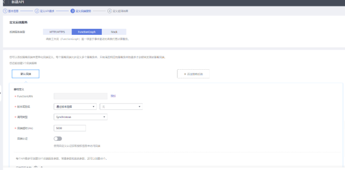Click 添加策略后端 to add policy backend
Screen dimensions: 345x170
[193, 74]
